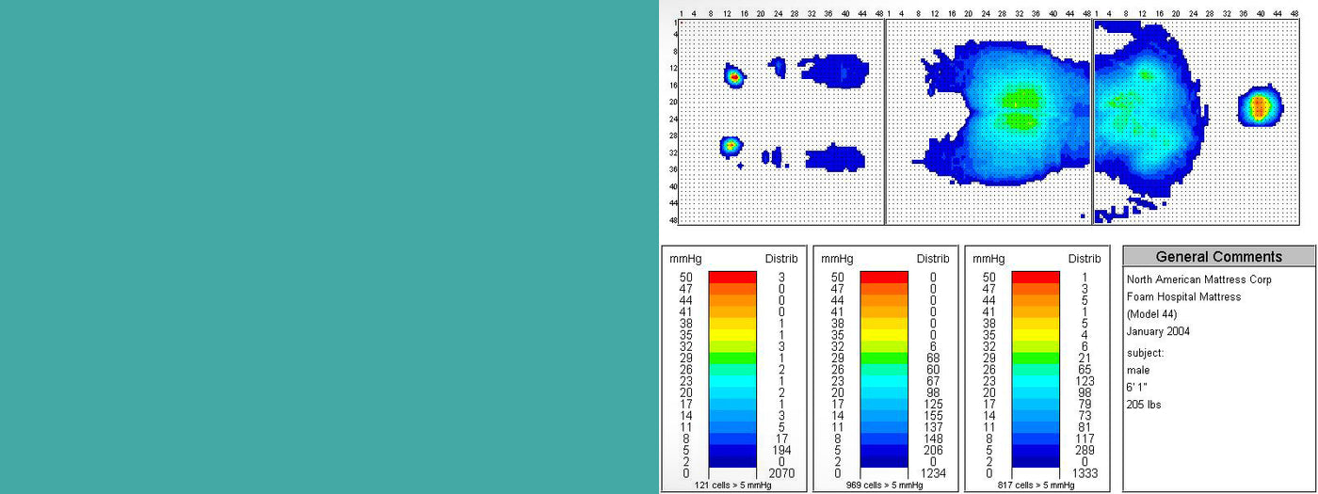Screen dimensions: 1318x494
Task: Select the lower heel hotspot in the left pressure map
Action: [731, 146]
